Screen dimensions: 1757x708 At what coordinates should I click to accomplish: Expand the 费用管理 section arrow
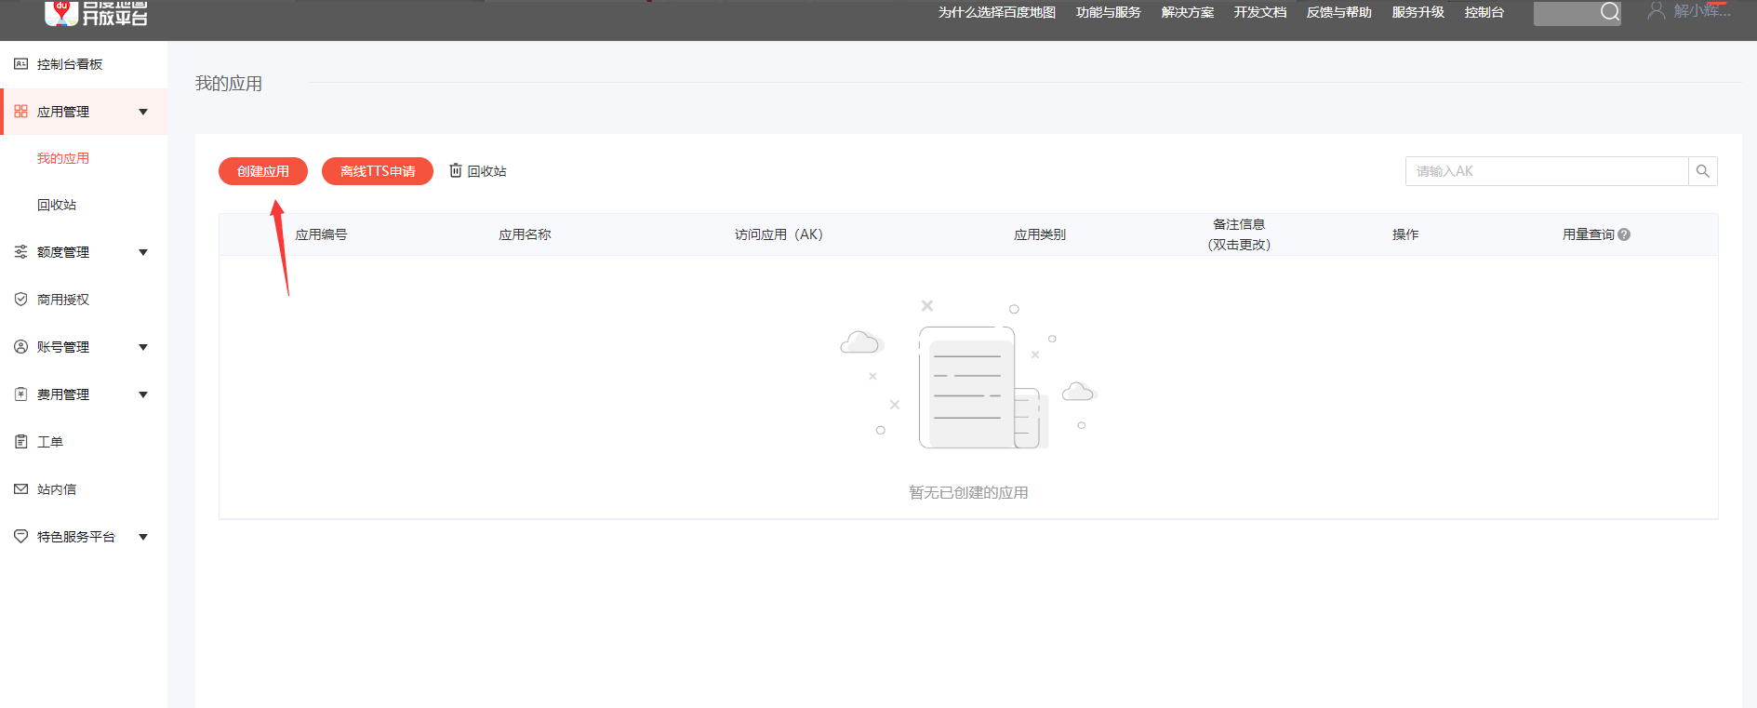(x=143, y=395)
